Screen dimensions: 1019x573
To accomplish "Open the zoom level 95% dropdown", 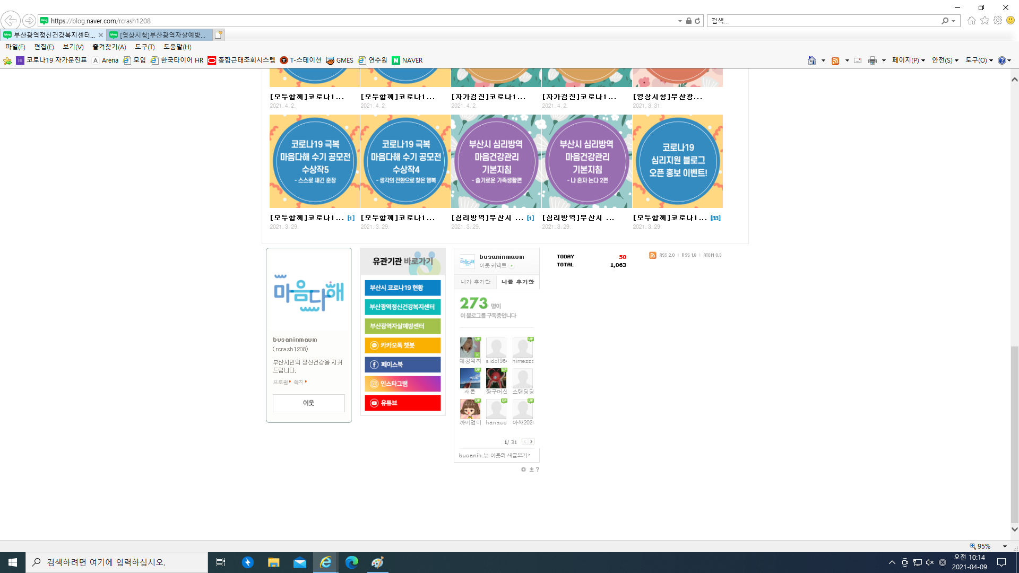I will (1004, 546).
